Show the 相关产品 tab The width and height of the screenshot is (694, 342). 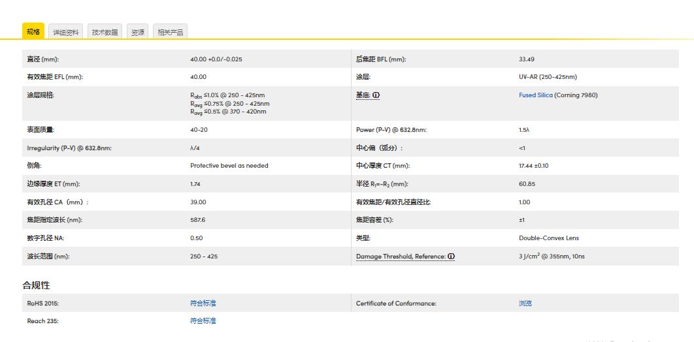(170, 32)
